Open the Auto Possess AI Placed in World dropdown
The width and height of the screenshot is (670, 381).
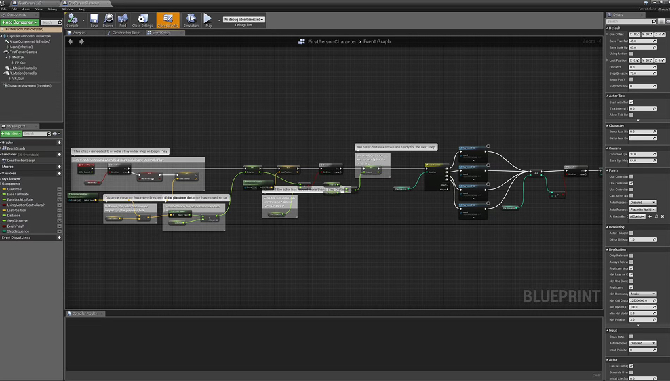642,209
